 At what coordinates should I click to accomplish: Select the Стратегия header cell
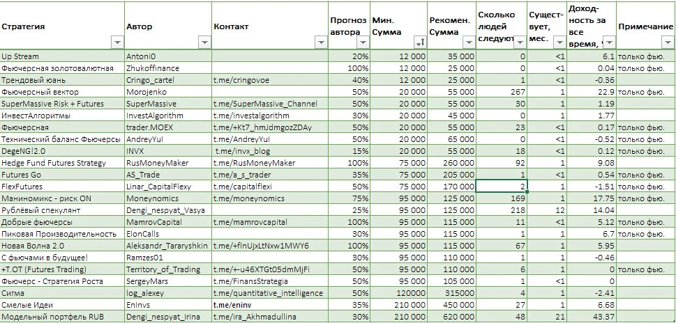(x=62, y=26)
